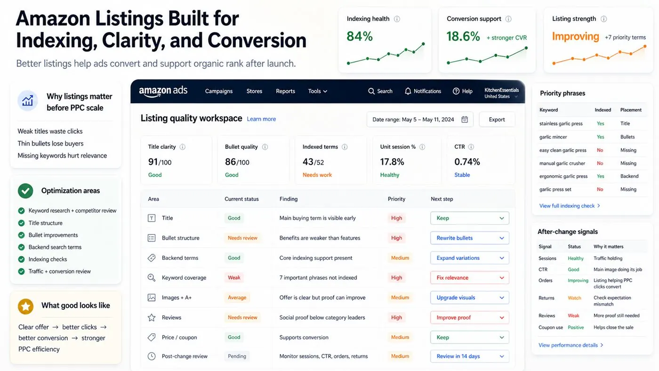Click the Keyword coverage search icon
This screenshot has width=659, height=371.
point(152,278)
